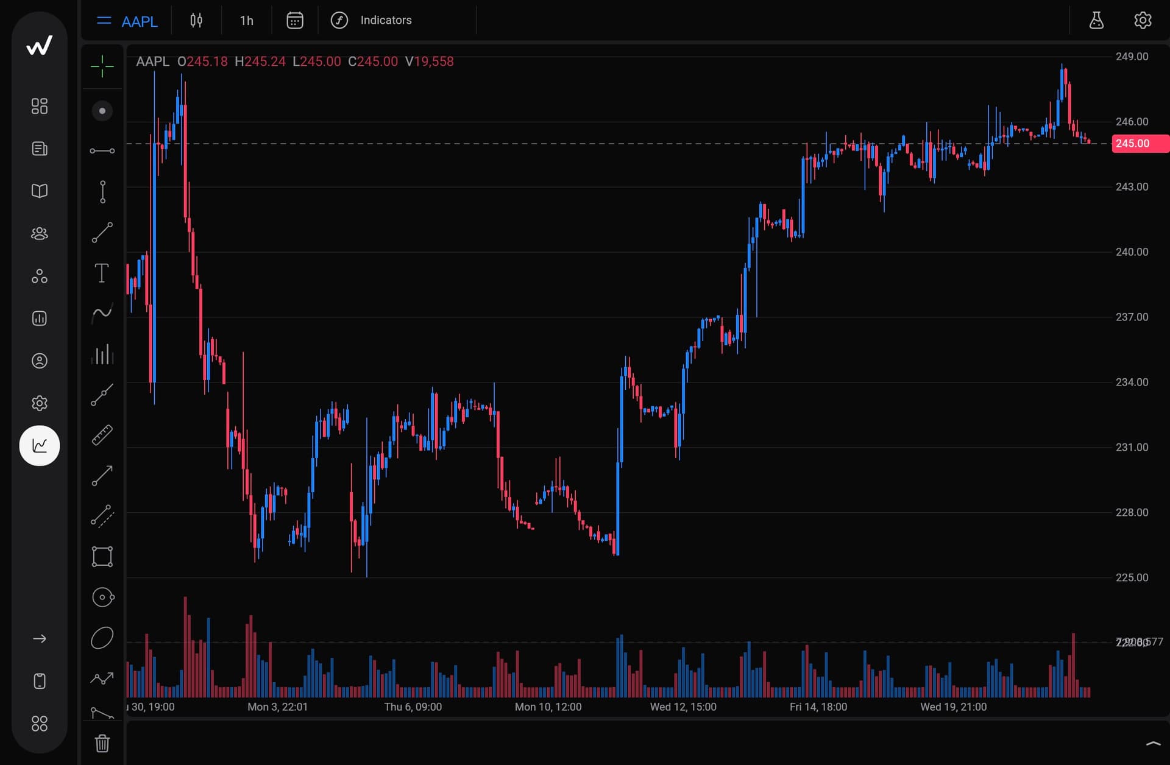Change the candlestick chart type
Image resolution: width=1170 pixels, height=765 pixels.
196,20
